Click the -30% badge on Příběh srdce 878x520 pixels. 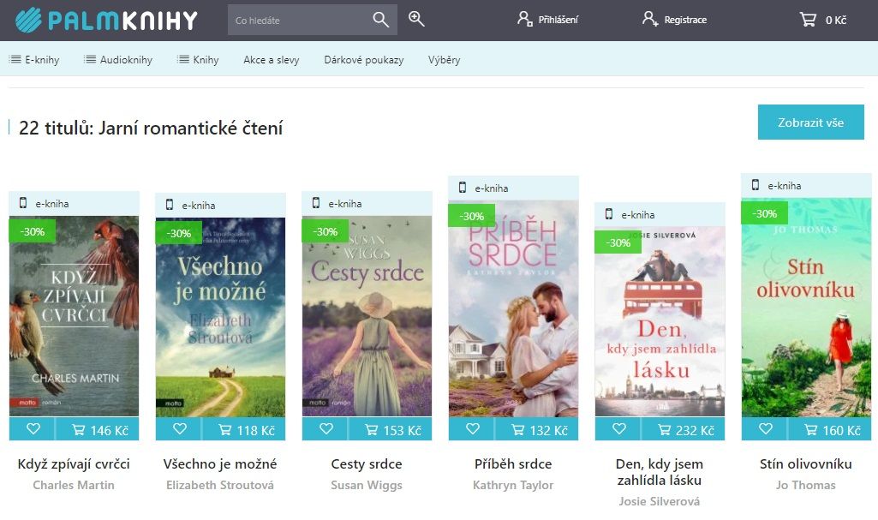click(x=472, y=216)
